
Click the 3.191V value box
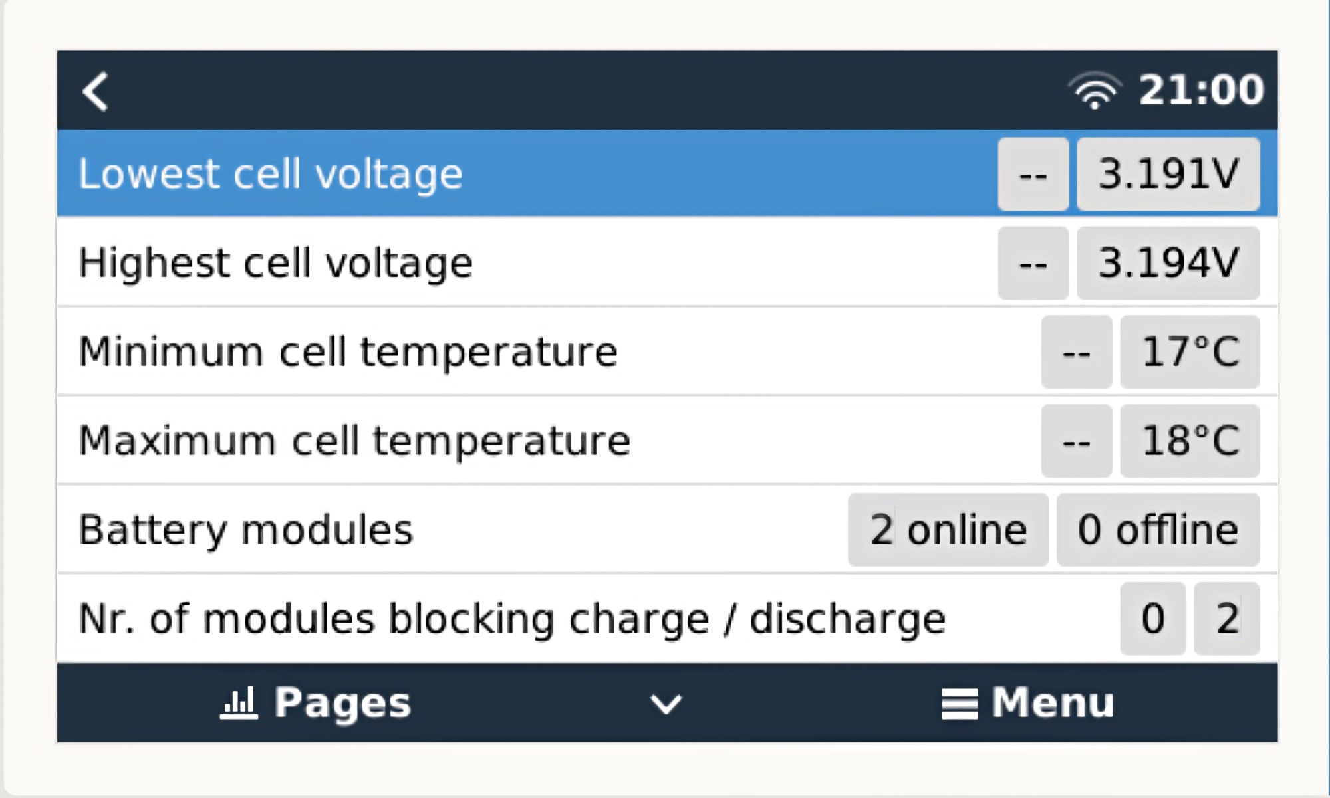1168,174
